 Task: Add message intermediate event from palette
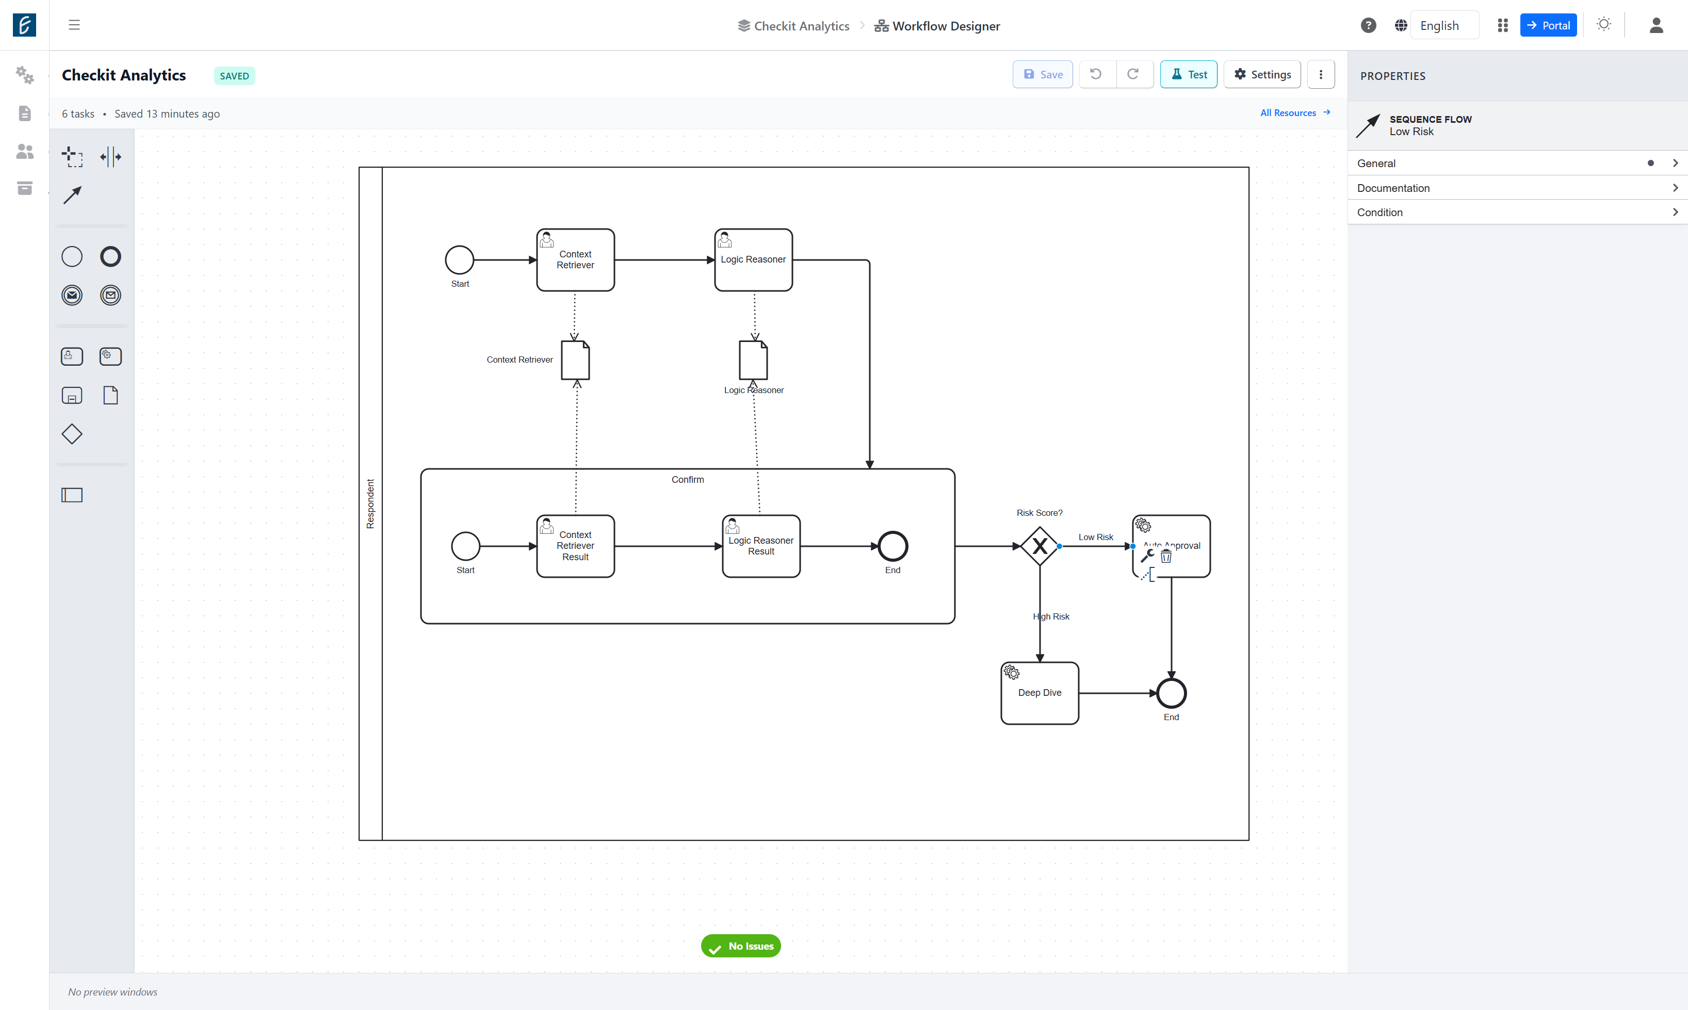click(x=110, y=296)
